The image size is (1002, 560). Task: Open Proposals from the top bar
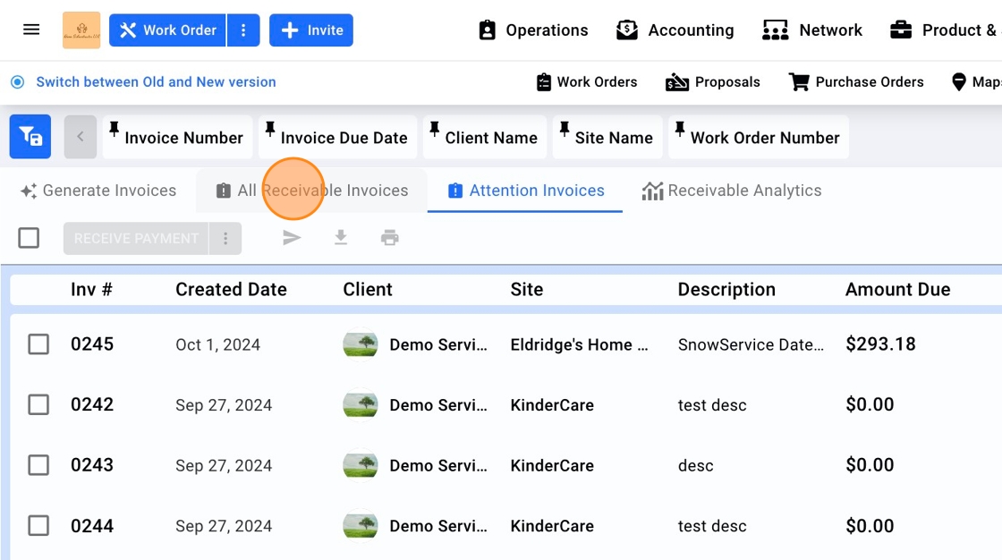713,82
